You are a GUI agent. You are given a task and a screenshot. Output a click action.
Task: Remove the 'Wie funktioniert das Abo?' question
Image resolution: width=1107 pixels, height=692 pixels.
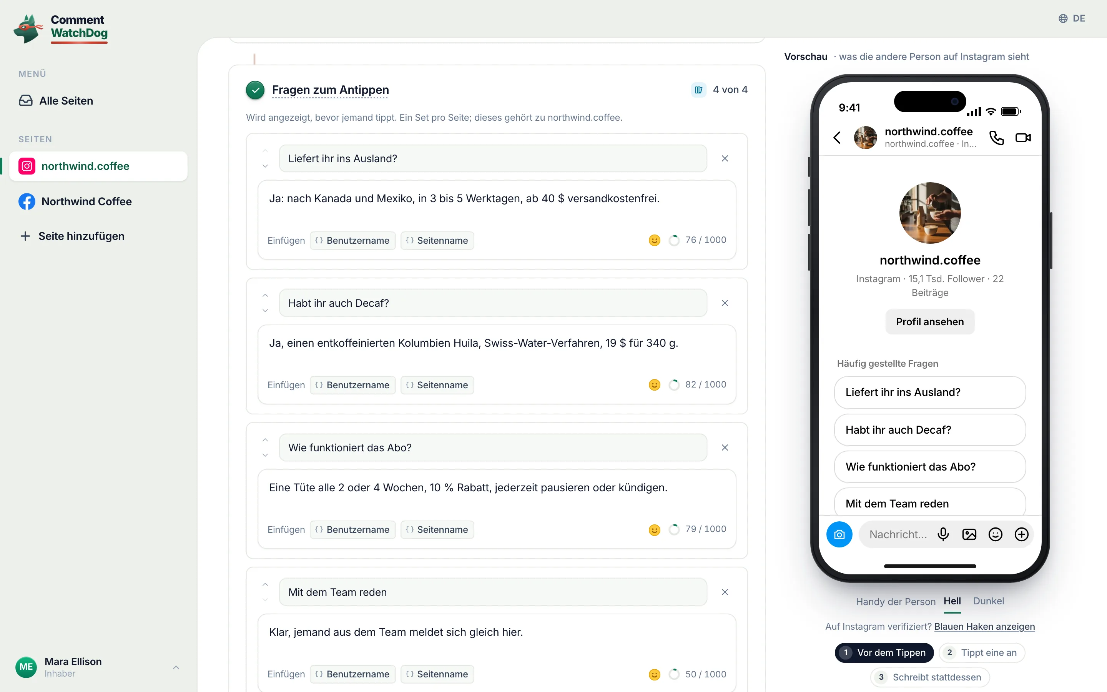(x=725, y=447)
